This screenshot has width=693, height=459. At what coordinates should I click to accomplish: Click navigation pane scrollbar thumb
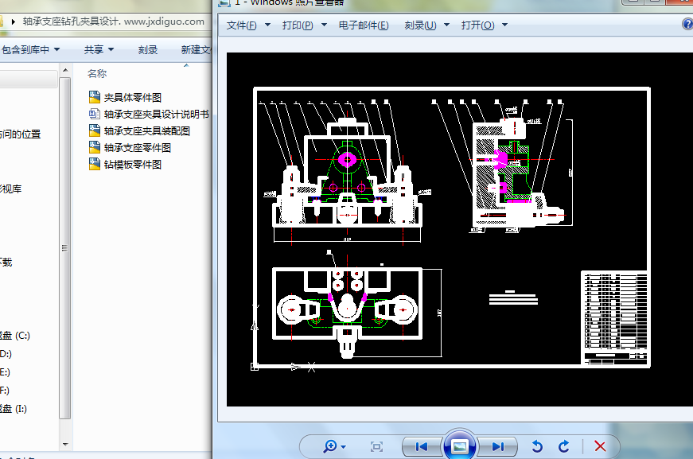click(65, 248)
